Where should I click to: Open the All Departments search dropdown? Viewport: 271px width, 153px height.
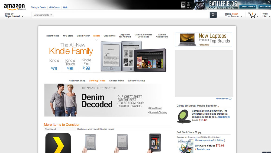[x=43, y=15]
